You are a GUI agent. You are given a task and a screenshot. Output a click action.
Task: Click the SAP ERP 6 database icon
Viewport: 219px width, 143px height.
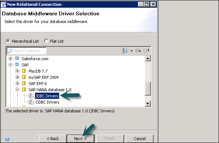tap(24, 84)
